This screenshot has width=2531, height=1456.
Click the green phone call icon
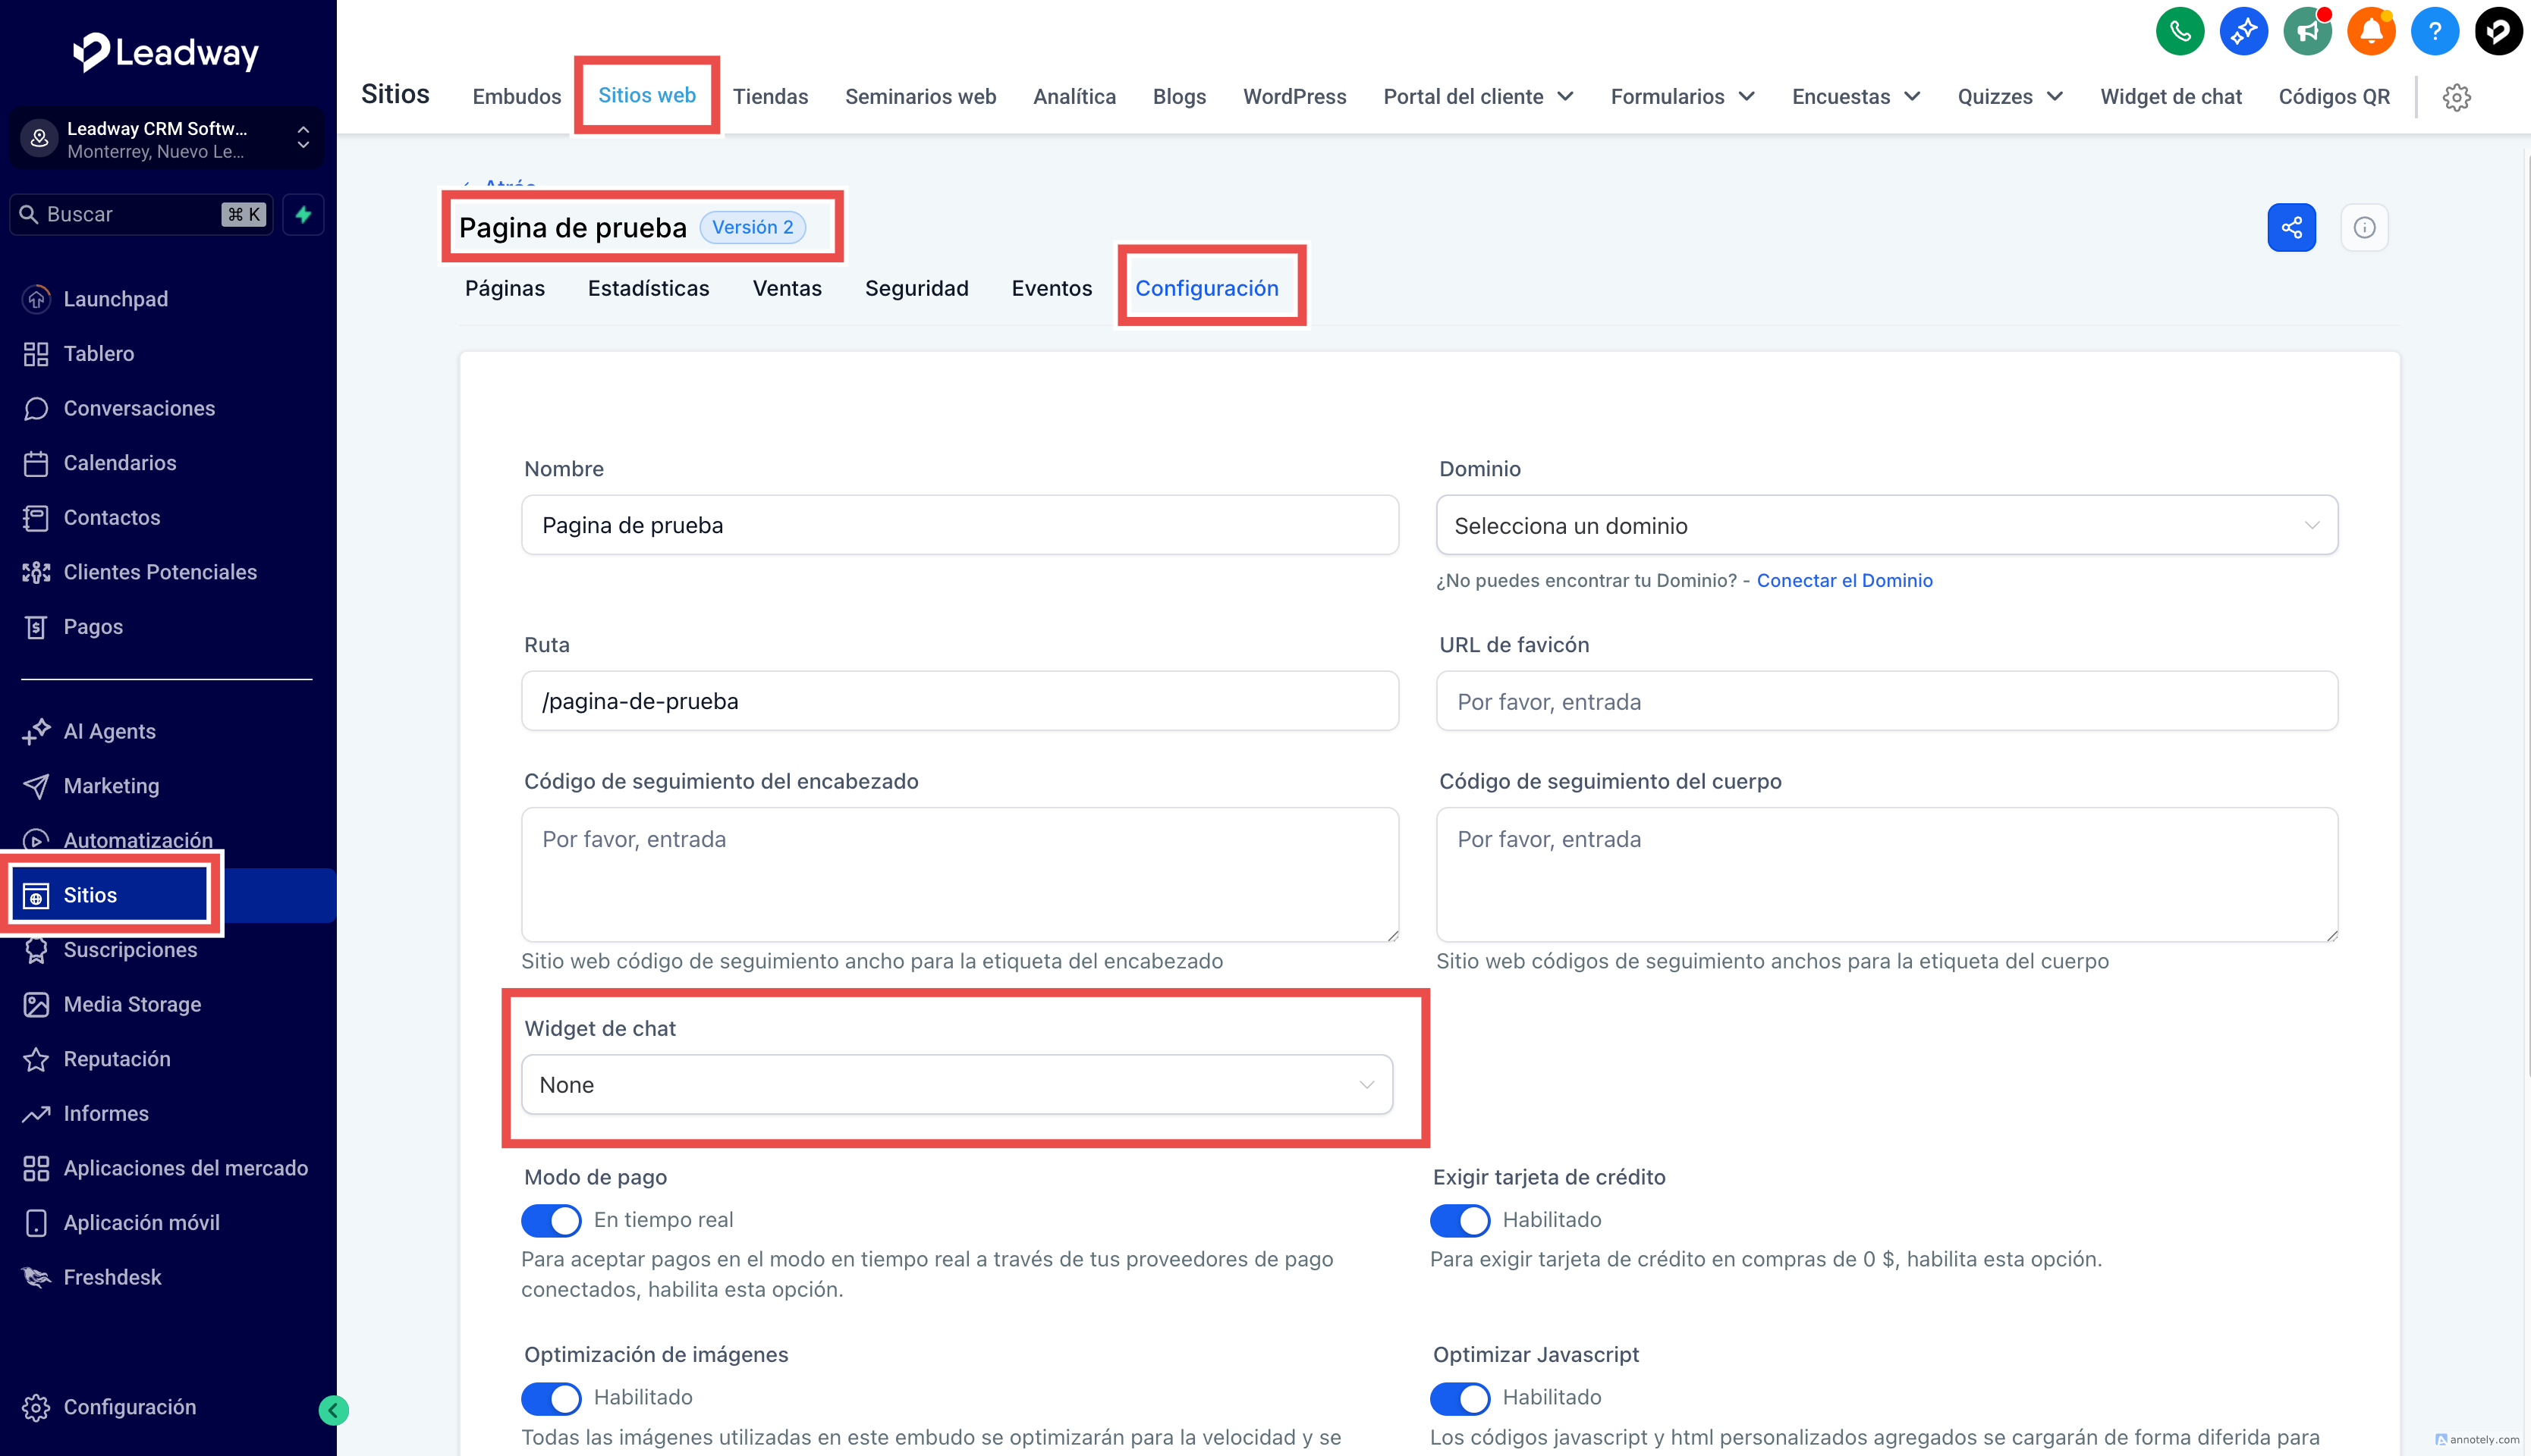click(2179, 32)
